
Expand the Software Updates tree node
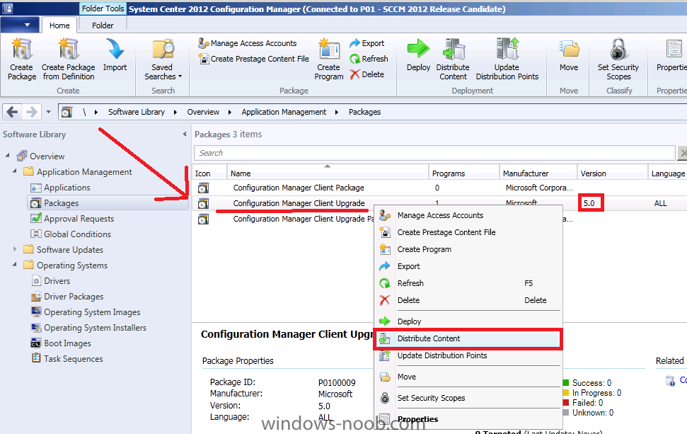14,249
